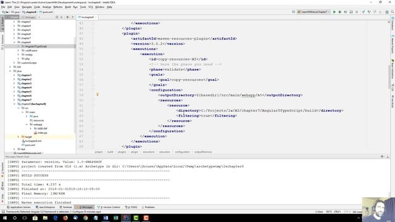This screenshot has width=395, height=222.
Task: Run the selected configuration with green play icon
Action: (335, 12)
